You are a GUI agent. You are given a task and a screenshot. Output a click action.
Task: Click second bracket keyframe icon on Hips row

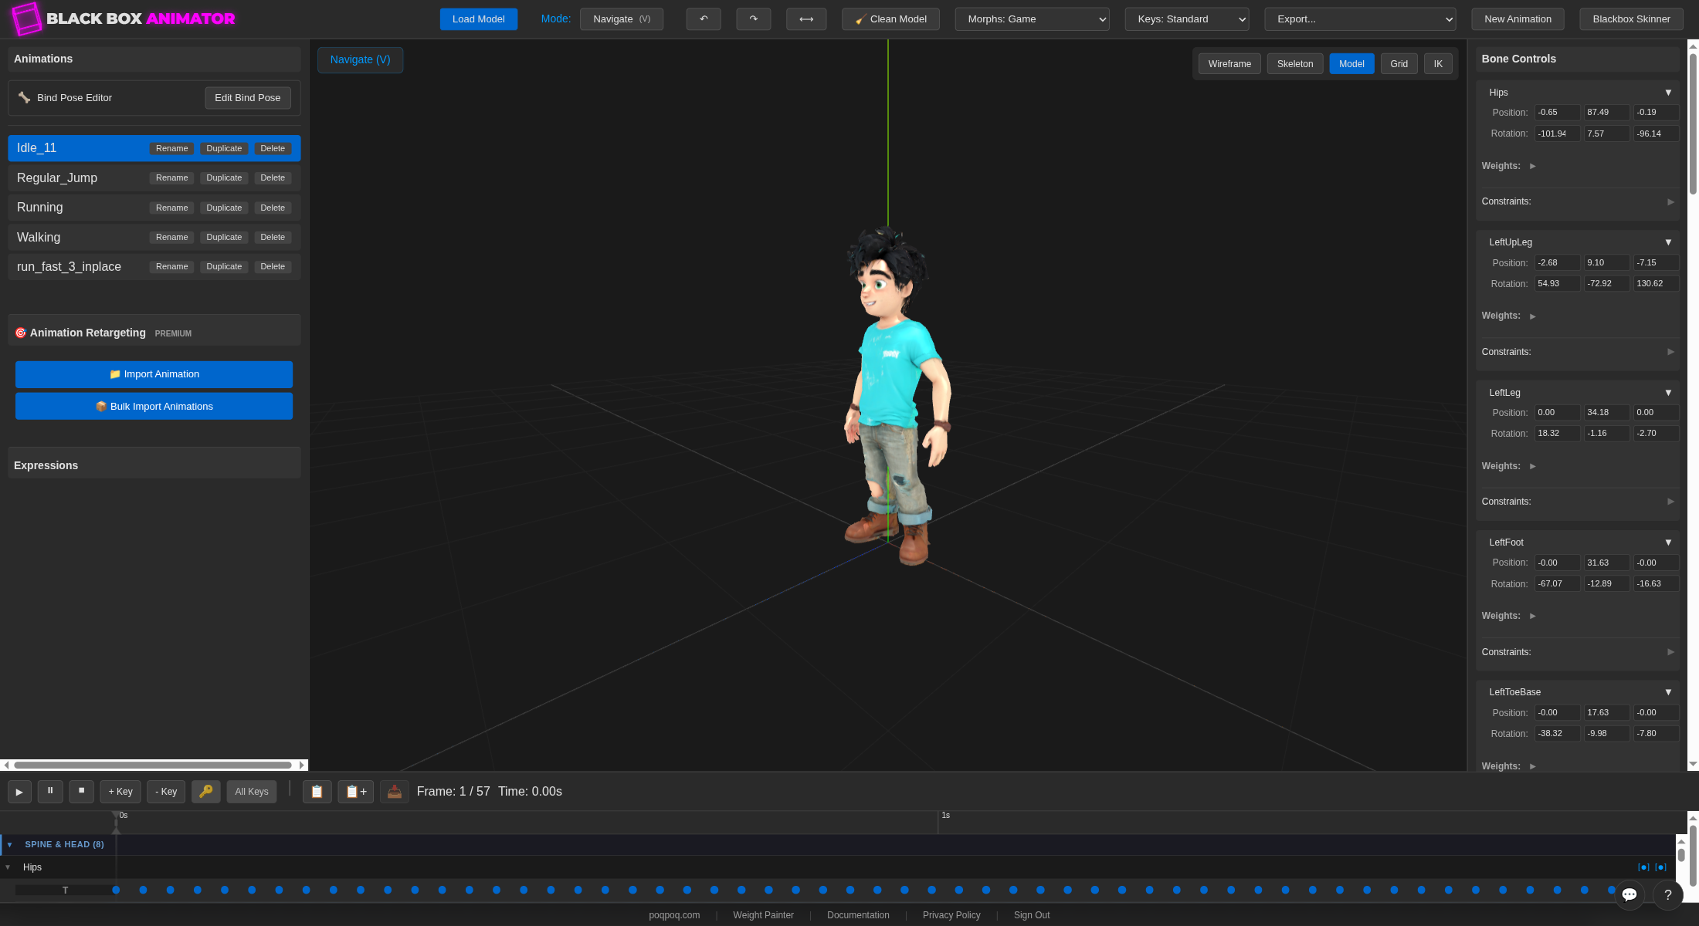[x=1660, y=867]
